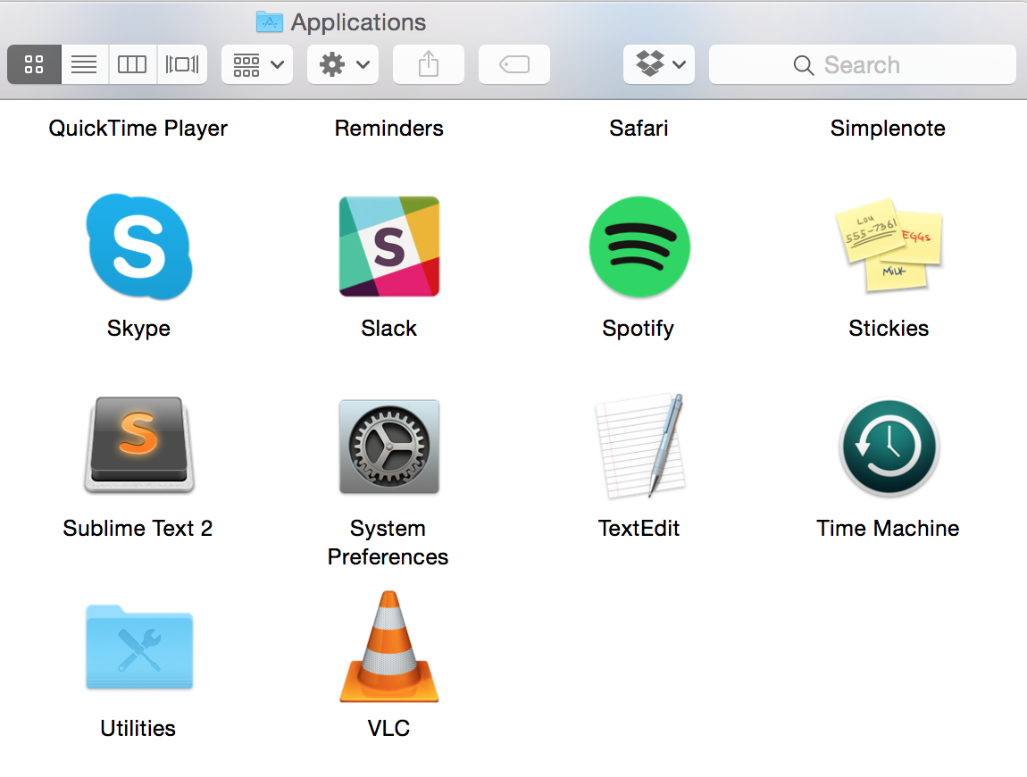Click the Slack name label

click(x=389, y=328)
